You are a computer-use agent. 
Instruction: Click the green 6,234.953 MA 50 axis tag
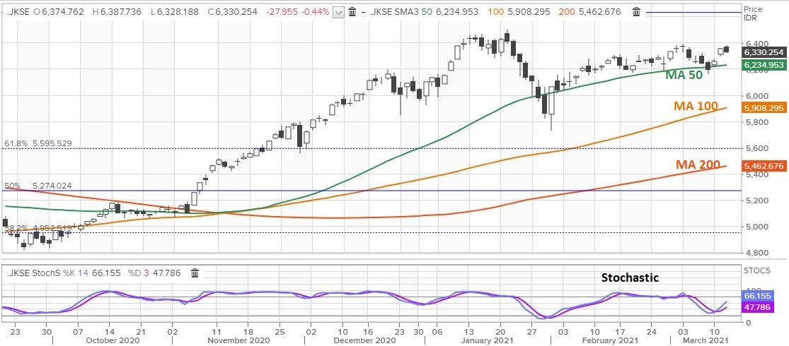764,65
